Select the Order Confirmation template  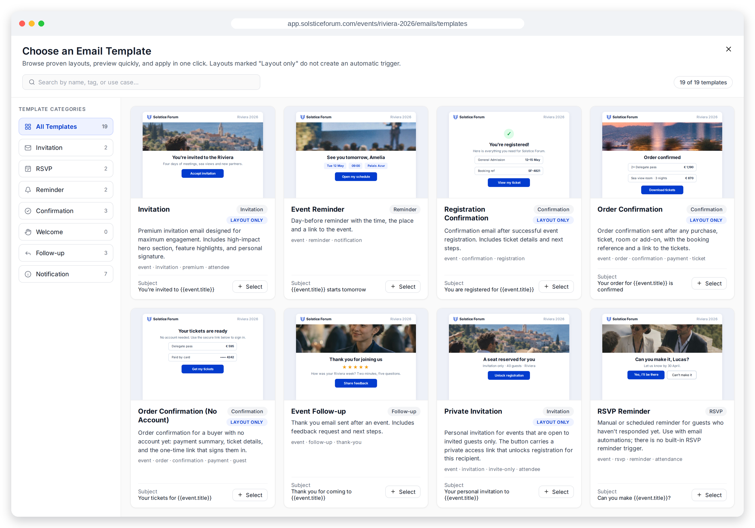[709, 283]
